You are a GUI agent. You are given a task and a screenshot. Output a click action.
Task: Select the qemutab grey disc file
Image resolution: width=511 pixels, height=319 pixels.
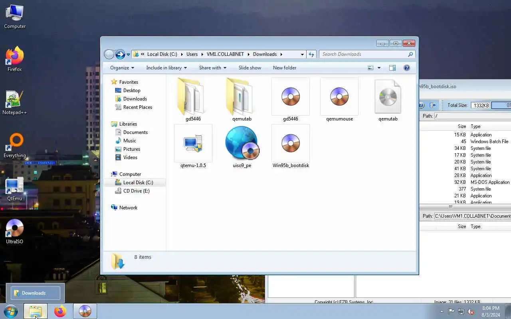pos(388,100)
